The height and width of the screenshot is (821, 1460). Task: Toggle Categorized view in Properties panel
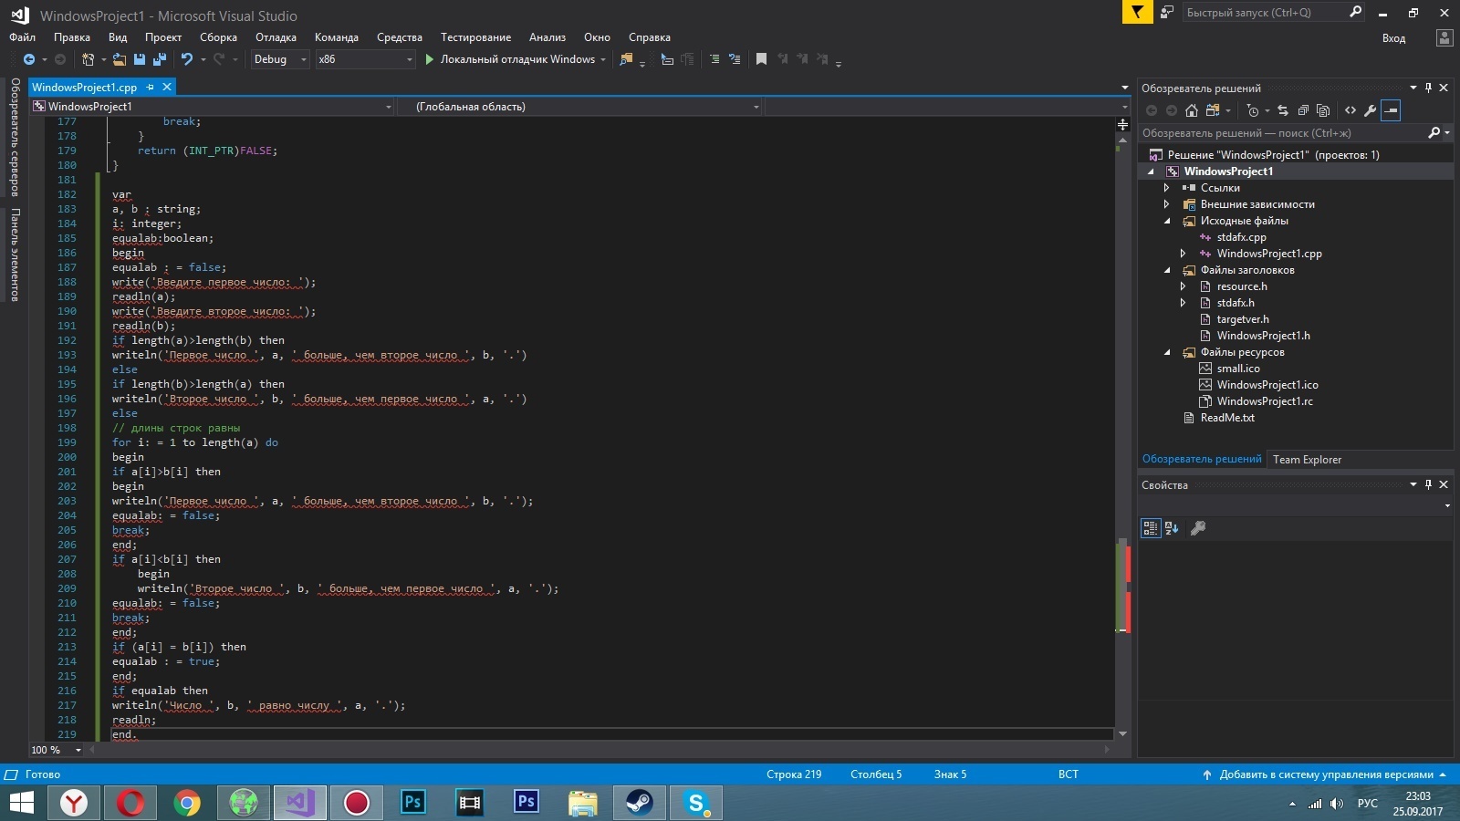coord(1151,528)
